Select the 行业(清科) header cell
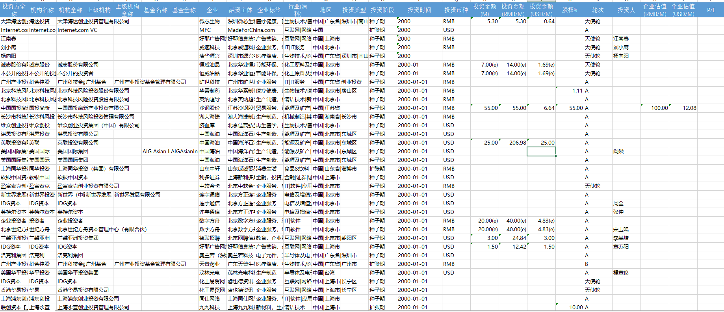Viewport: 724px width, 312px height. (297, 10)
